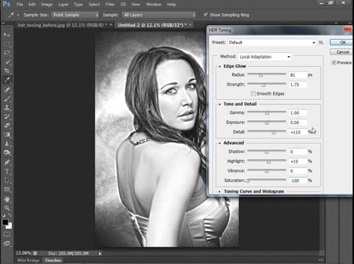Select the Path Selection tool
Screen dimensions: 354x264
click(x=7, y=180)
